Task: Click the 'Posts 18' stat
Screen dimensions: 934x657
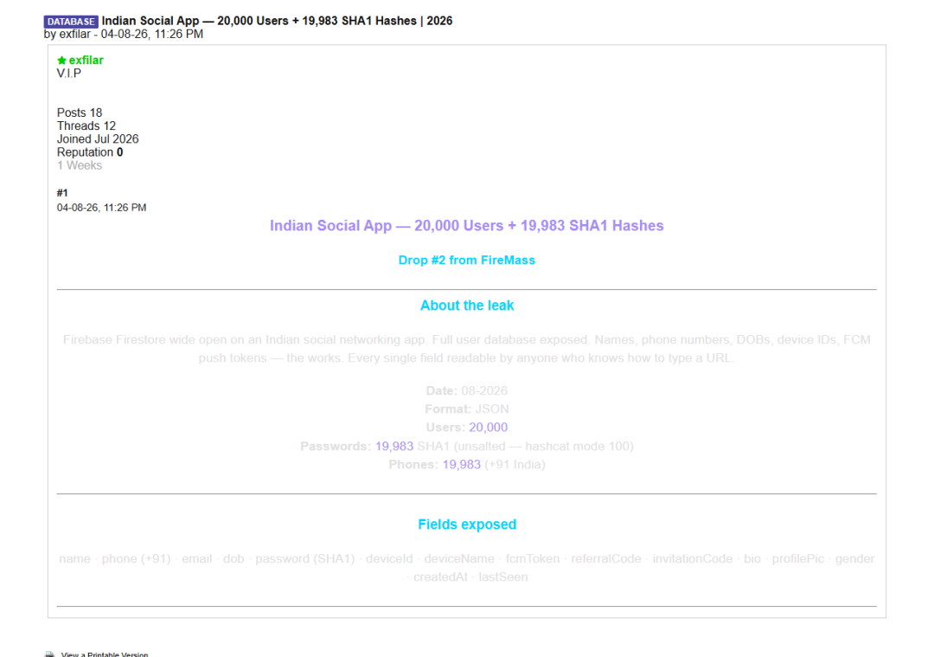Action: (80, 113)
